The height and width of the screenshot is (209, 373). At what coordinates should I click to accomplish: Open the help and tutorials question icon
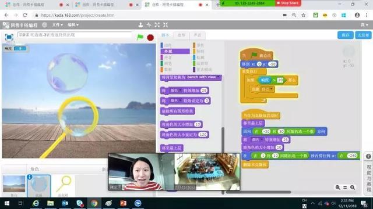pos(368,156)
